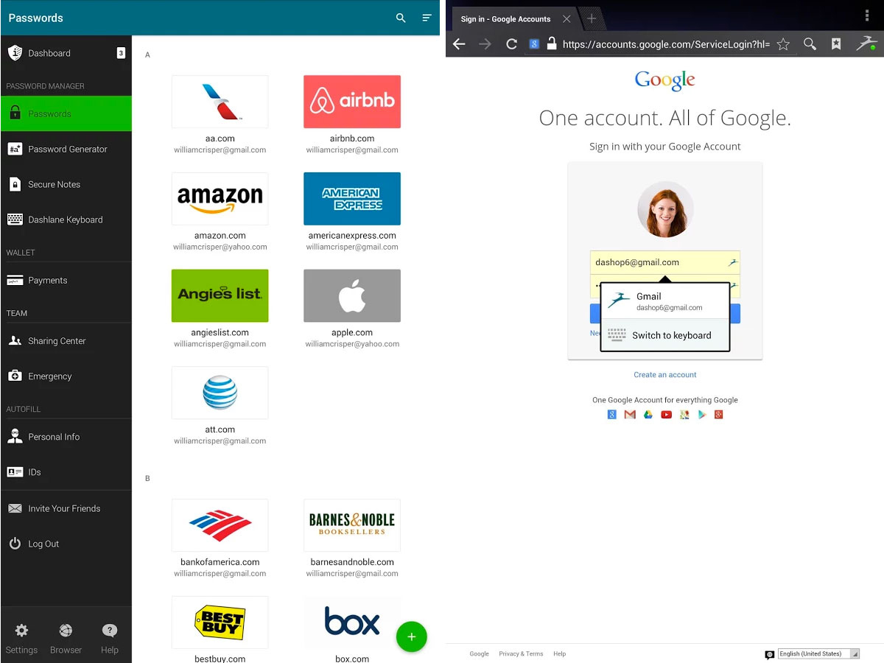Click the Google Drive services icon
The image size is (884, 663).
648,415
